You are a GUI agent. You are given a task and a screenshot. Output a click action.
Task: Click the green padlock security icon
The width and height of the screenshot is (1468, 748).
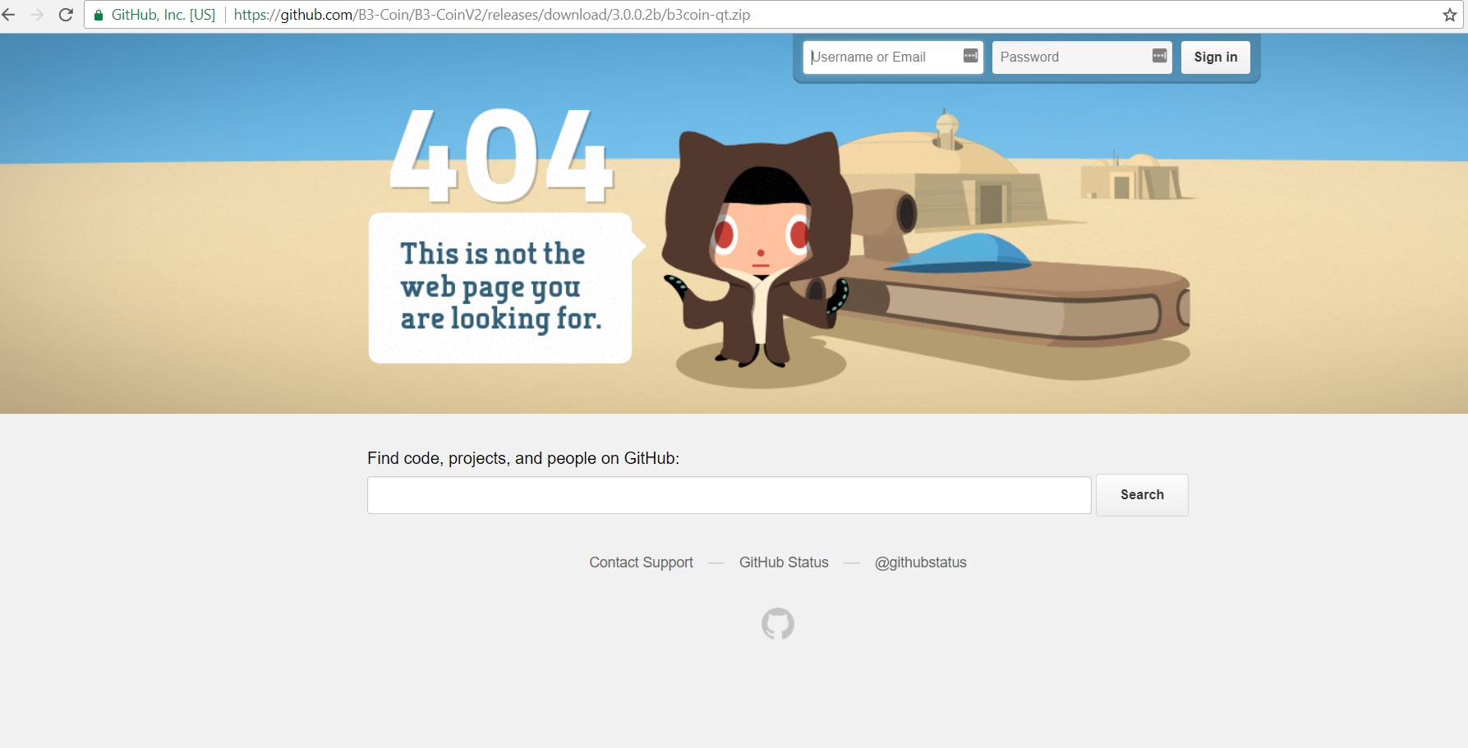(x=99, y=15)
